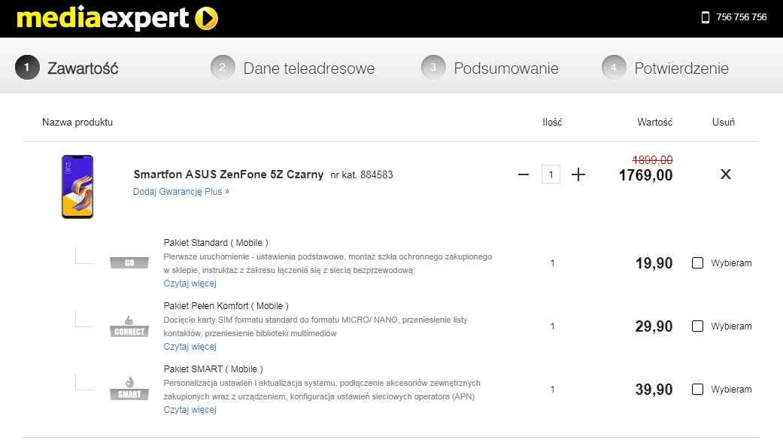Viewport: 783px width, 446px height.
Task: Check Wybieram for Pakiet SMART
Action: [697, 389]
